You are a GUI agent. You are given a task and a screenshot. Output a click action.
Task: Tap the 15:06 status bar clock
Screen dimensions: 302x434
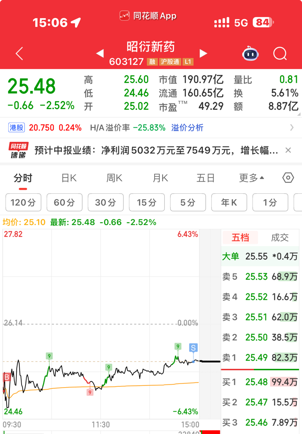pyautogui.click(x=50, y=22)
